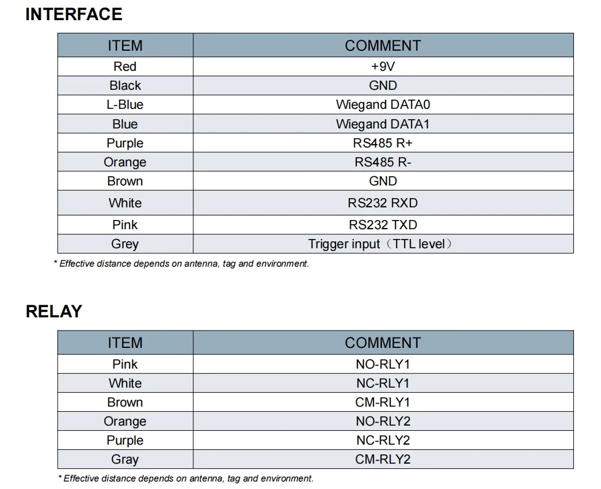Select the RS485 R+ cell
Screen dimensions: 601x489
point(383,143)
